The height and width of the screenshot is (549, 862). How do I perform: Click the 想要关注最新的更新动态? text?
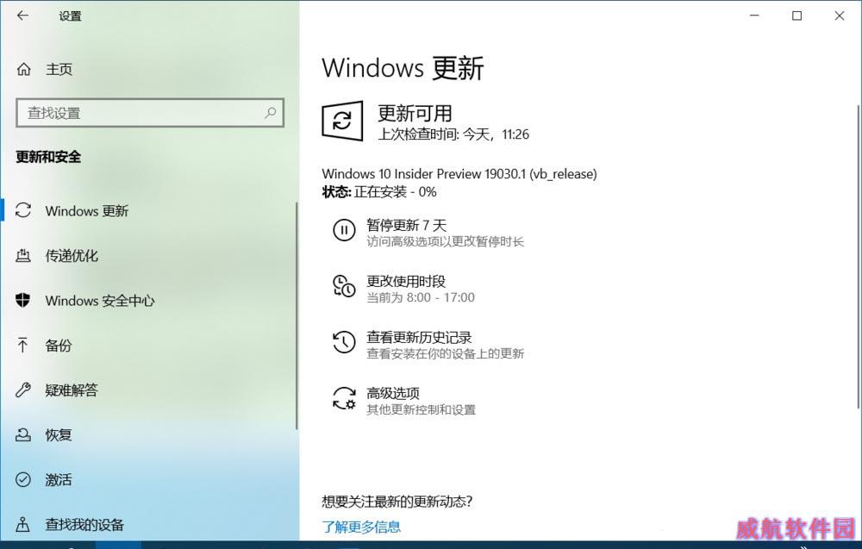click(397, 502)
